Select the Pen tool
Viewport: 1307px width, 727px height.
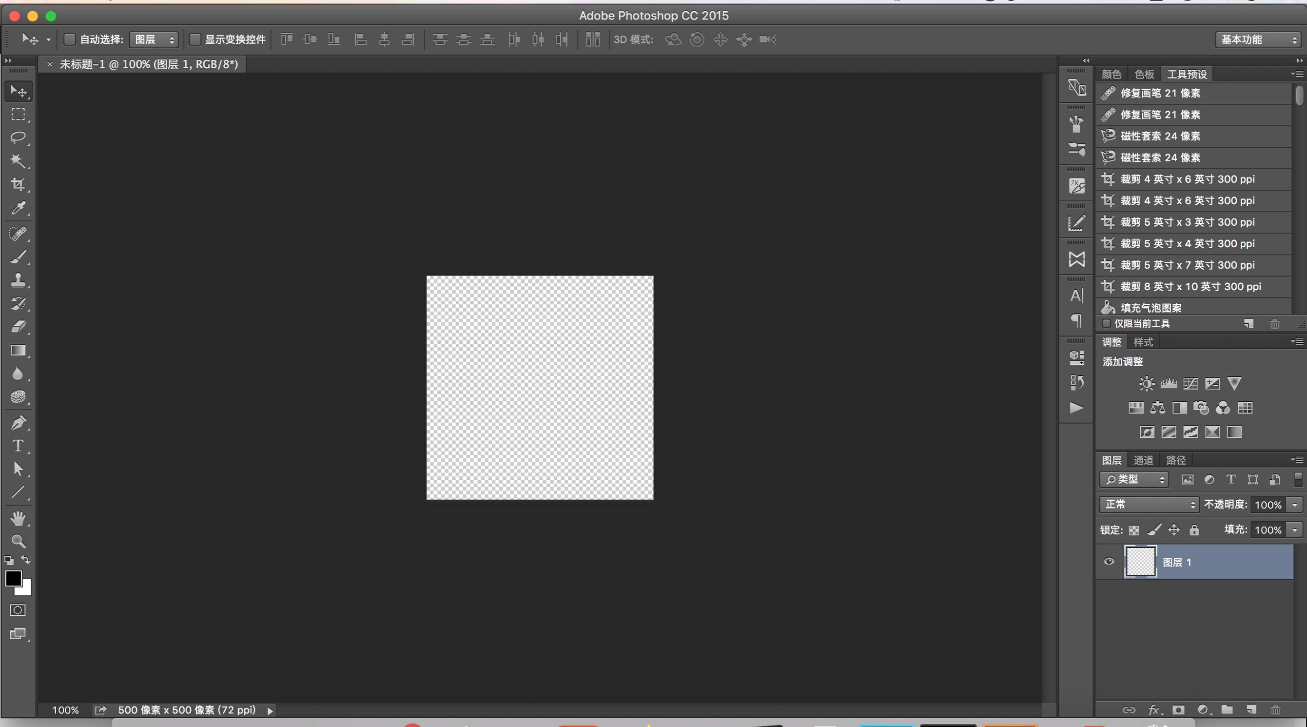[18, 422]
